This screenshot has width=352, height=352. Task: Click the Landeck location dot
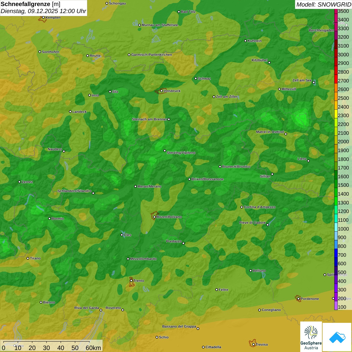70,112
